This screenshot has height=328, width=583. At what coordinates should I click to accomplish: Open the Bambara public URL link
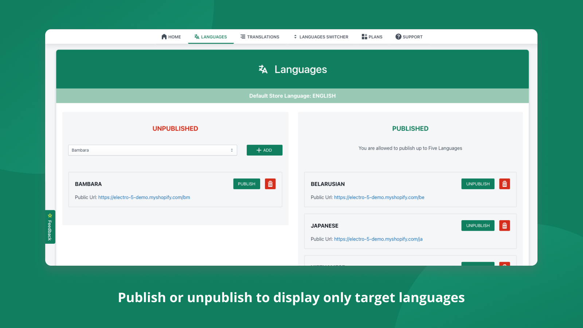144,198
